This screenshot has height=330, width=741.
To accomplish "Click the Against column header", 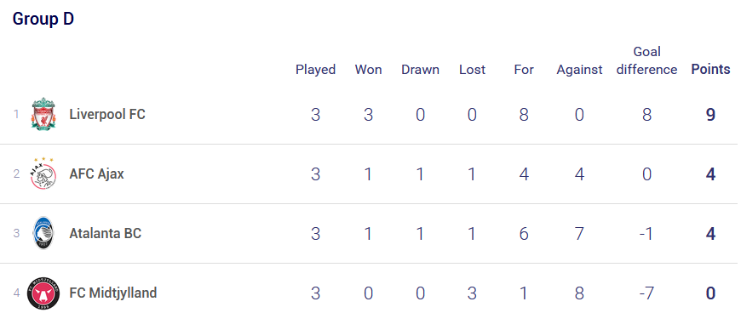I will point(579,70).
